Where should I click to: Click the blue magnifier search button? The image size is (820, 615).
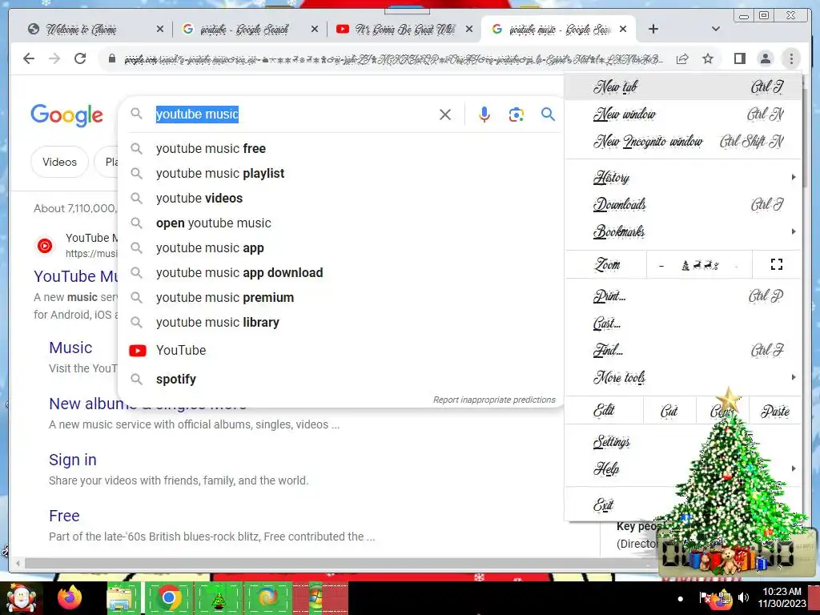click(x=548, y=114)
